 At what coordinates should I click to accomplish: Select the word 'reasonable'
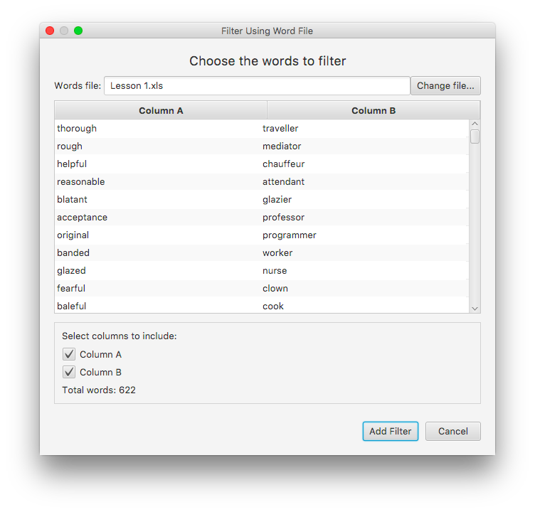[x=81, y=182]
